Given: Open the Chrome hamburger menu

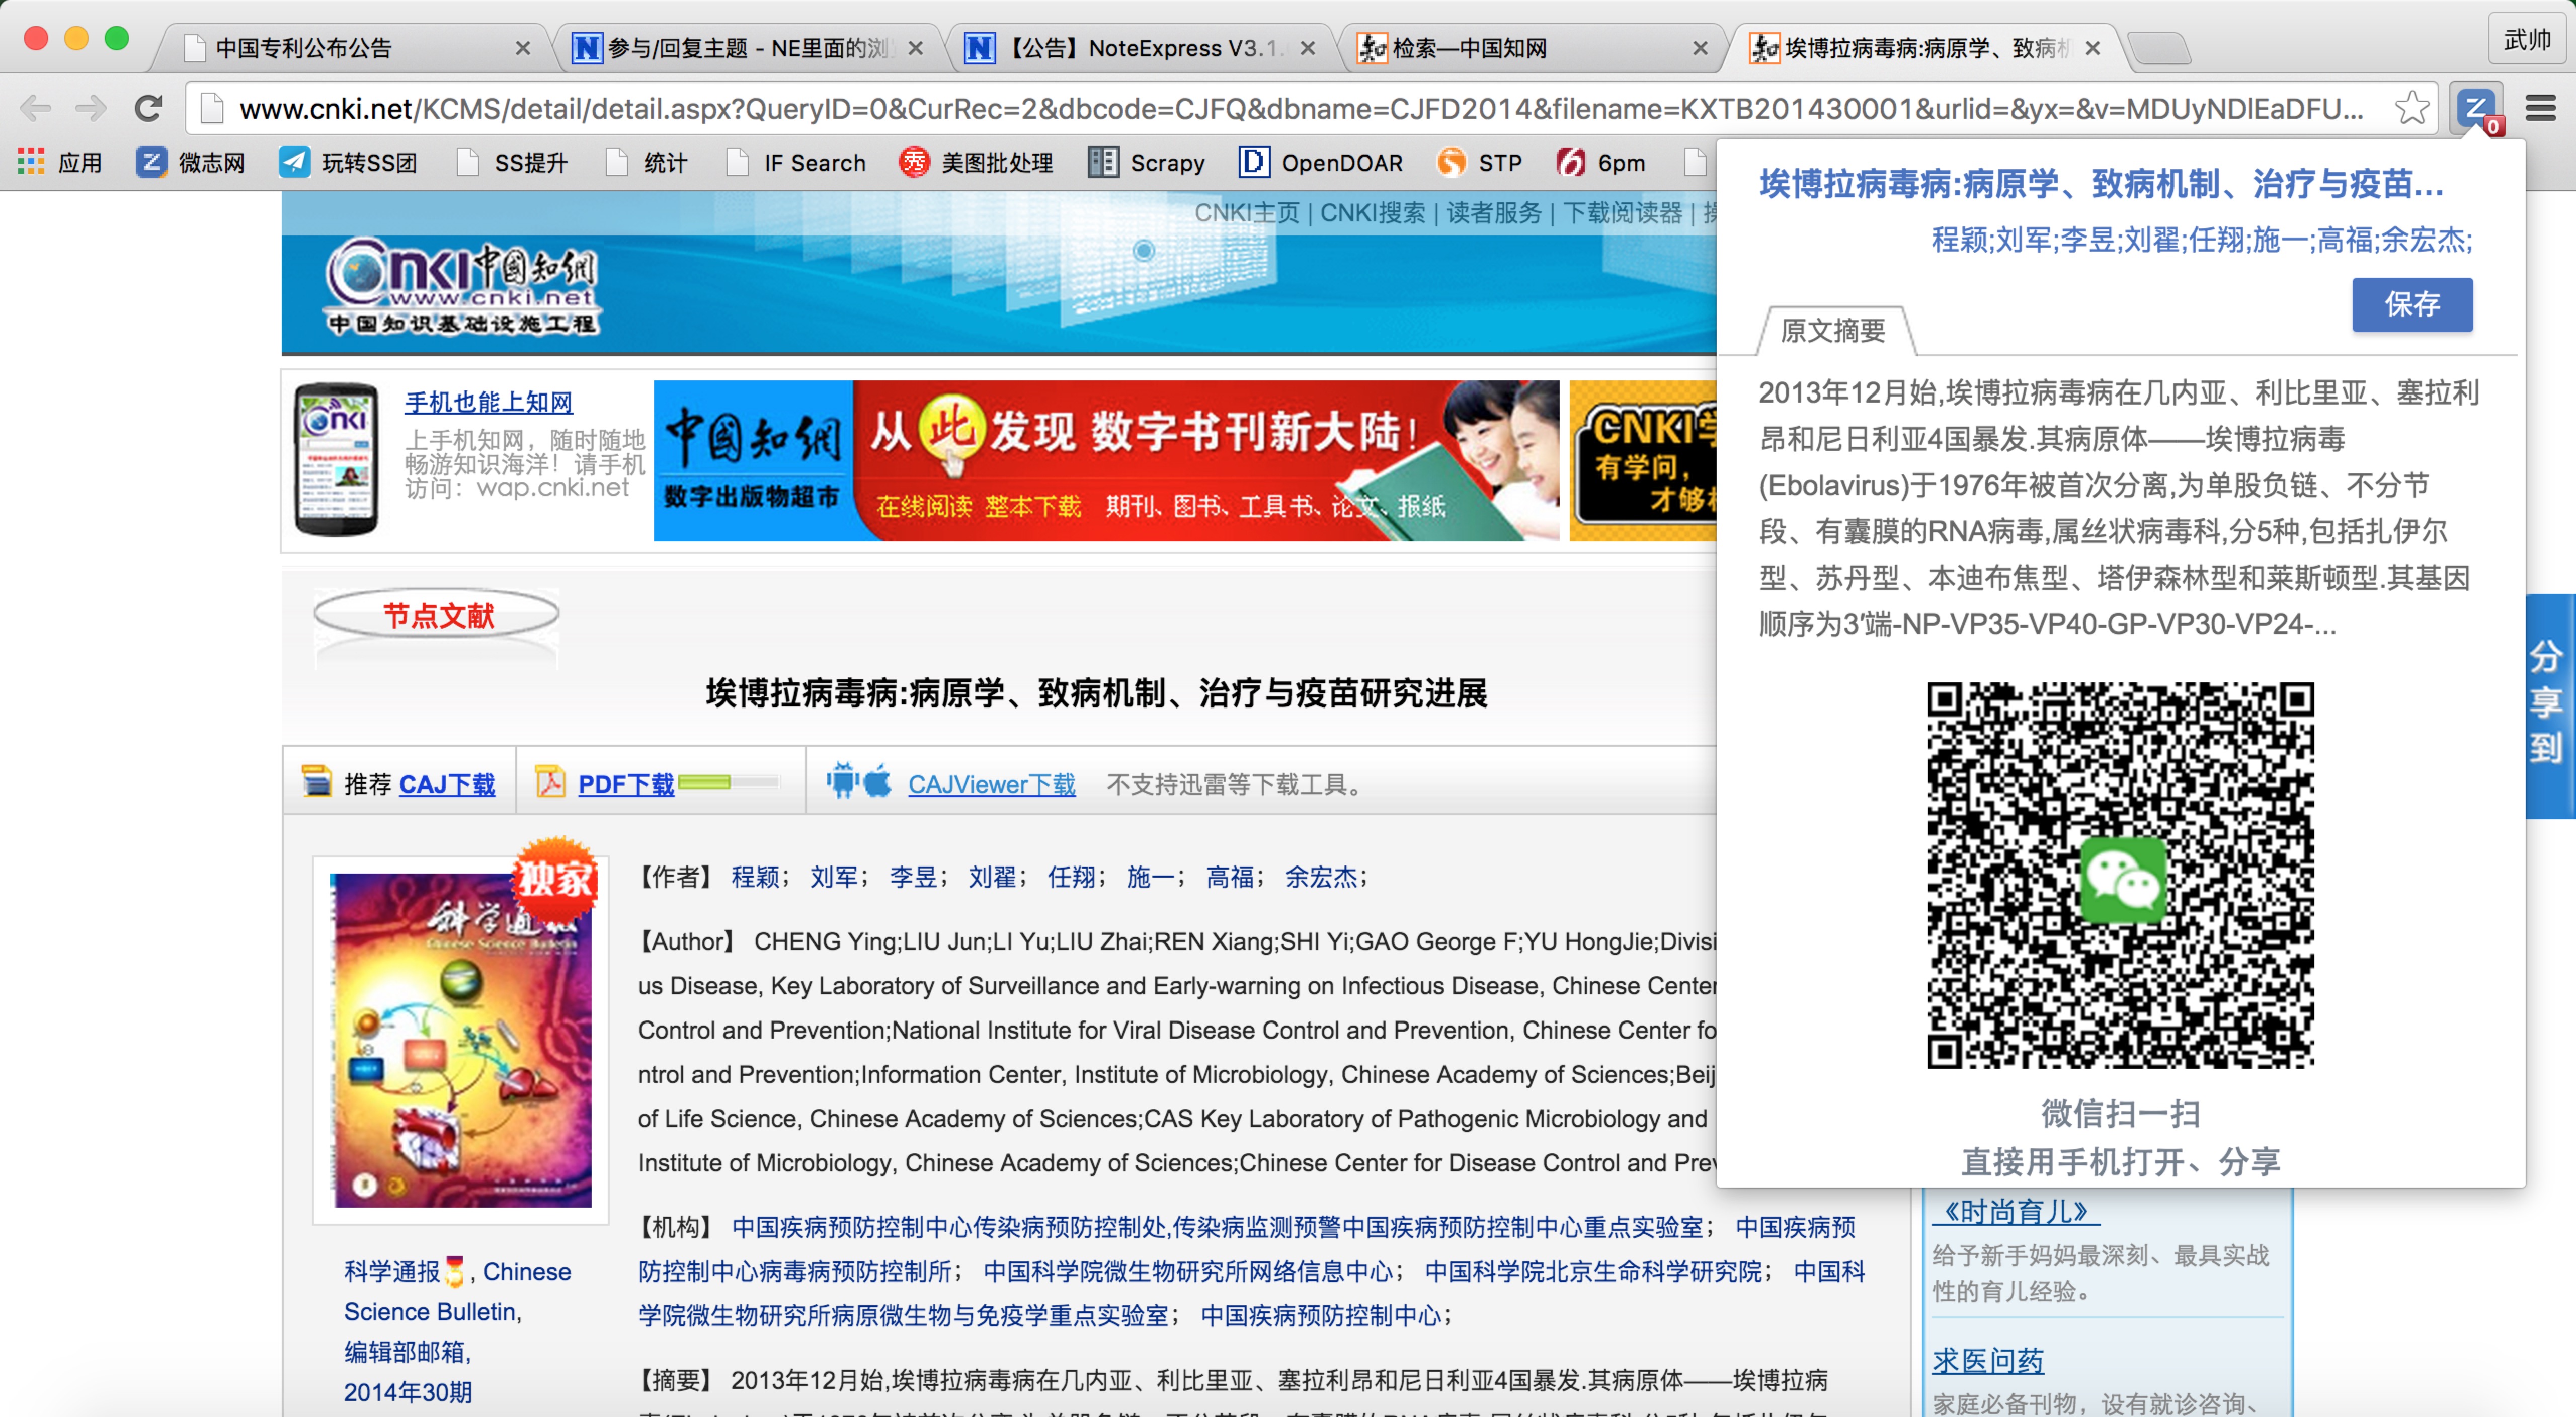Looking at the screenshot, I should 2541,107.
